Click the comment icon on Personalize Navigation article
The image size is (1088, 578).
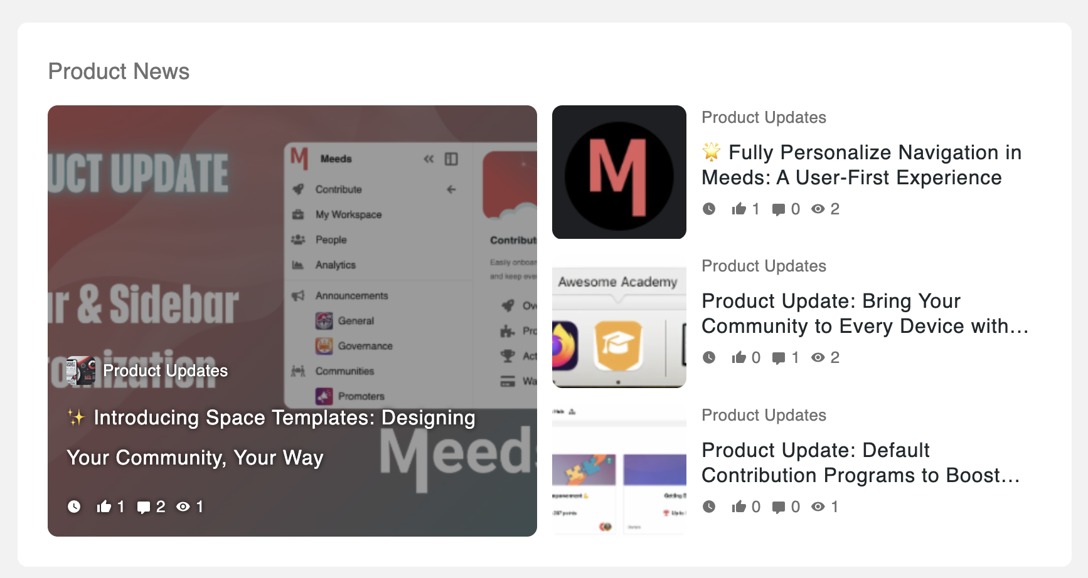tap(779, 209)
